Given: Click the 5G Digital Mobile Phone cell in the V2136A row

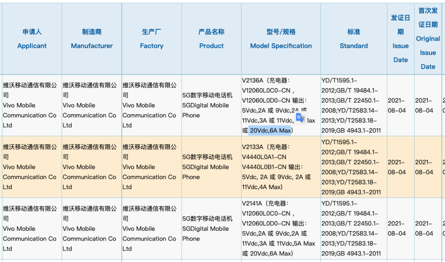Looking at the screenshot, I should tap(211, 105).
